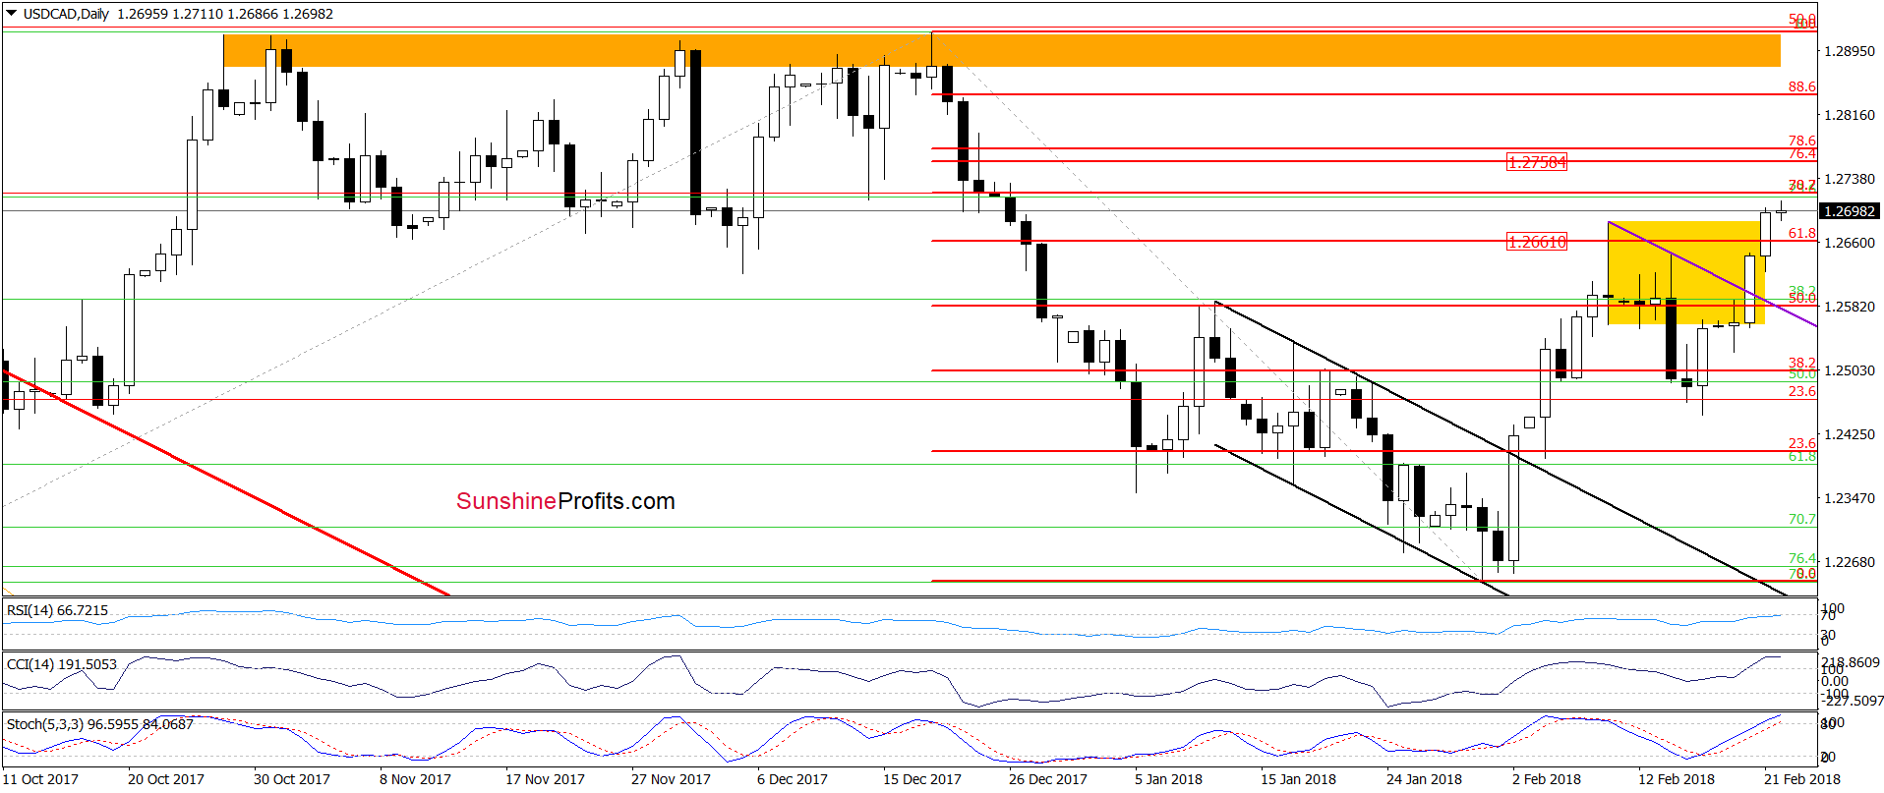The image size is (1884, 793).
Task: Click the 1.26600 price axis value
Action: (x=1850, y=243)
